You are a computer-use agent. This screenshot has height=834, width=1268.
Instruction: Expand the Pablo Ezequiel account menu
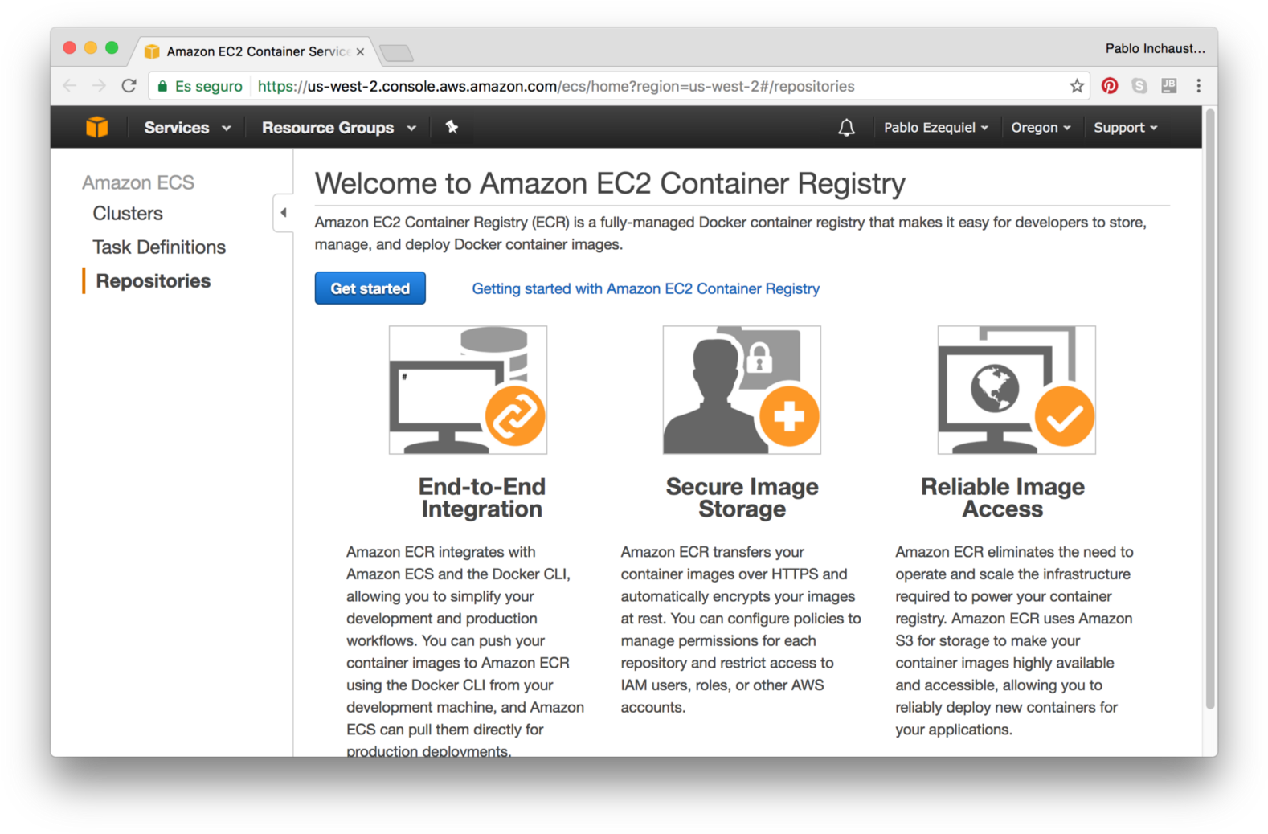(x=935, y=127)
